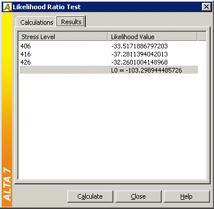Click the Close button
Viewport: 214px width, 209px height.
[138, 196]
